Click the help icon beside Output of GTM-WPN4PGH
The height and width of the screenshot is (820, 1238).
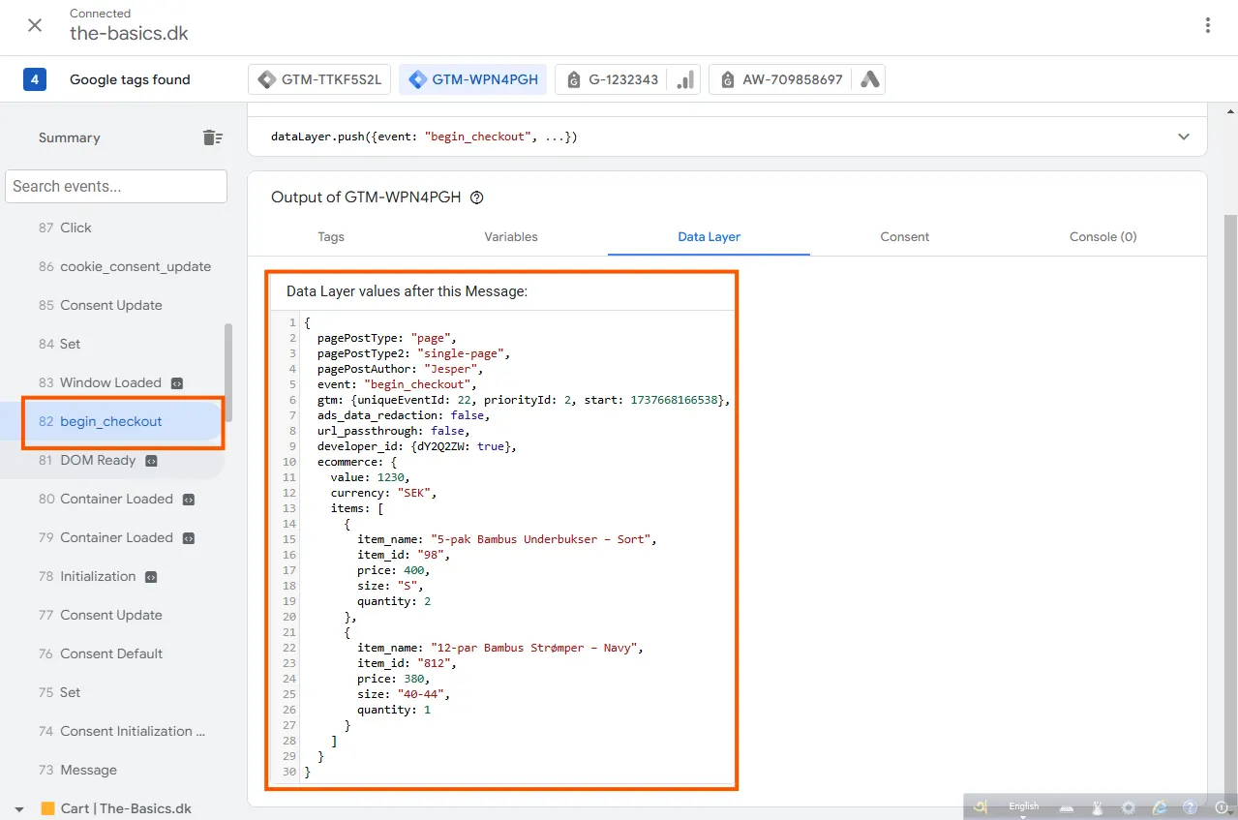[x=476, y=197]
